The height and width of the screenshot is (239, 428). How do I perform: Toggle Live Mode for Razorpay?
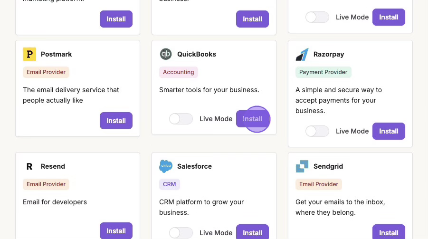pos(317,131)
